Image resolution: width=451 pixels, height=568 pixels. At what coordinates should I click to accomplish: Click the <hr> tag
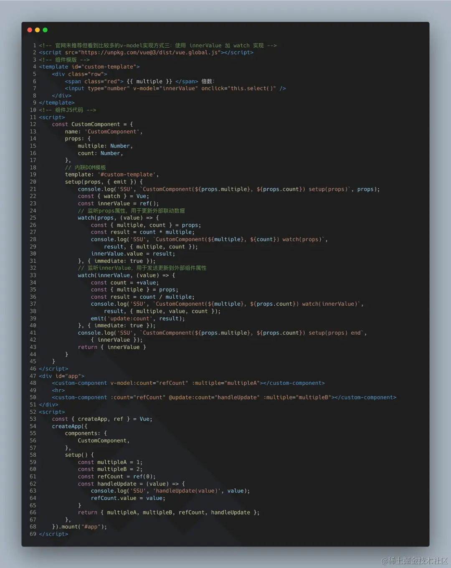pyautogui.click(x=58, y=391)
